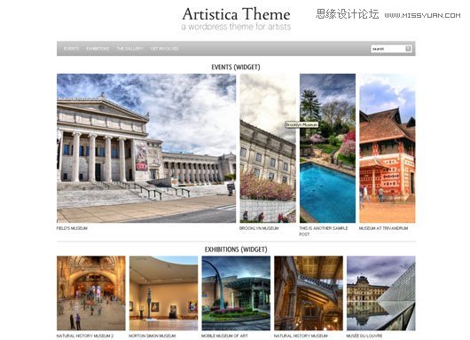This screenshot has width=470, height=340.
Task: Open the Museum at Trivandrum thumbnail
Action: pyautogui.click(x=388, y=148)
